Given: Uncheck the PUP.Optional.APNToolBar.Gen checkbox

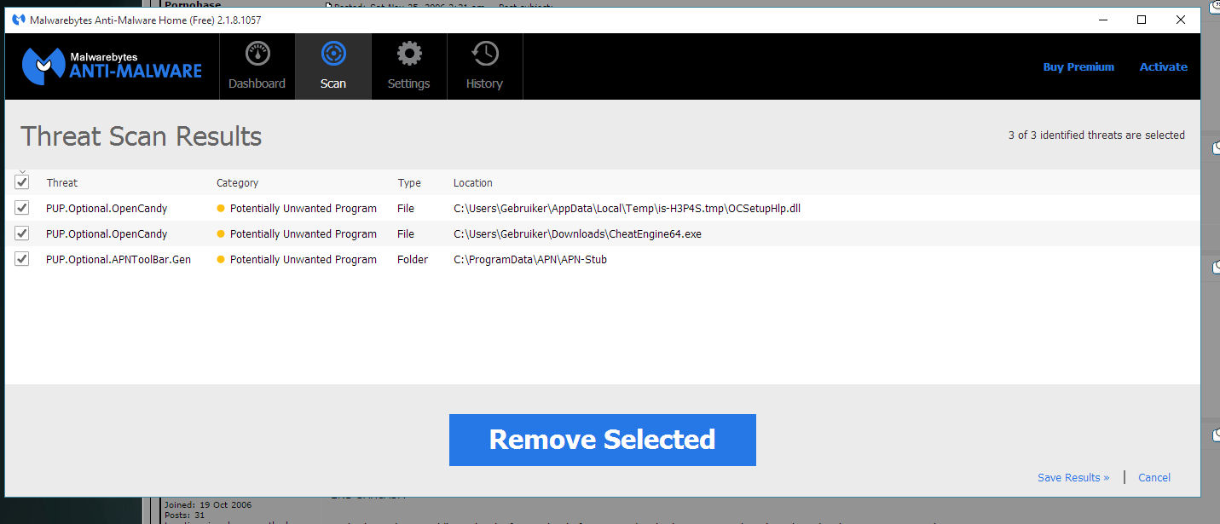Looking at the screenshot, I should (22, 259).
